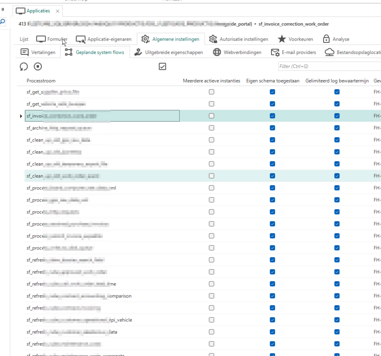
Task: Click the refresh icon in the toolbar
Action: pos(24,66)
